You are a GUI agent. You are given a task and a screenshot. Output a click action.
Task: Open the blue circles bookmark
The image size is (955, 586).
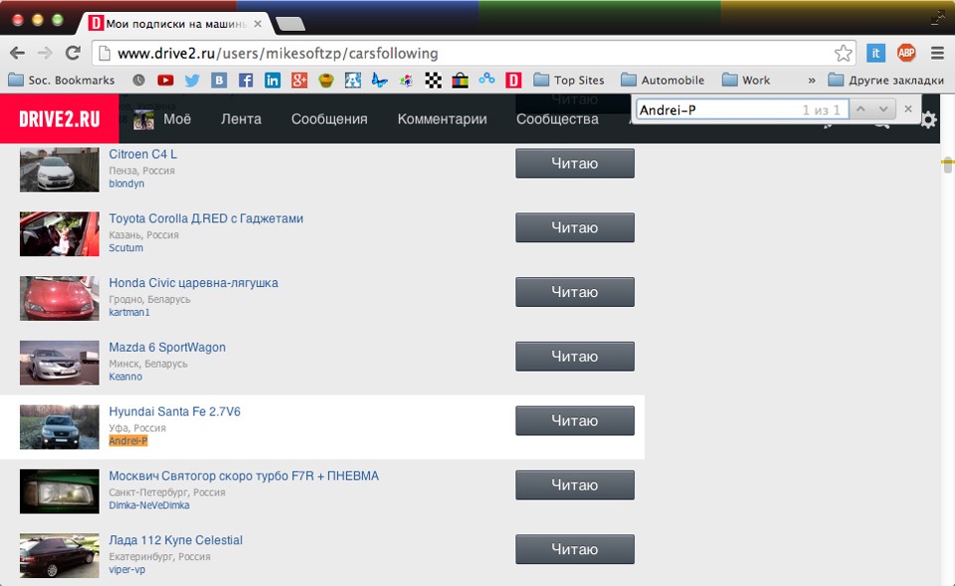486,79
